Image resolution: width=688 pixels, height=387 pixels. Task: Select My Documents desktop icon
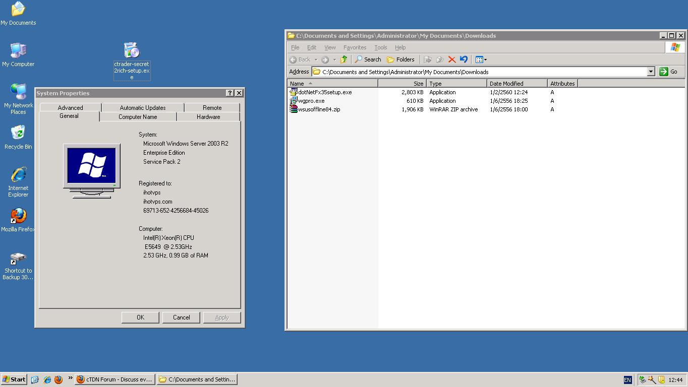[18, 14]
